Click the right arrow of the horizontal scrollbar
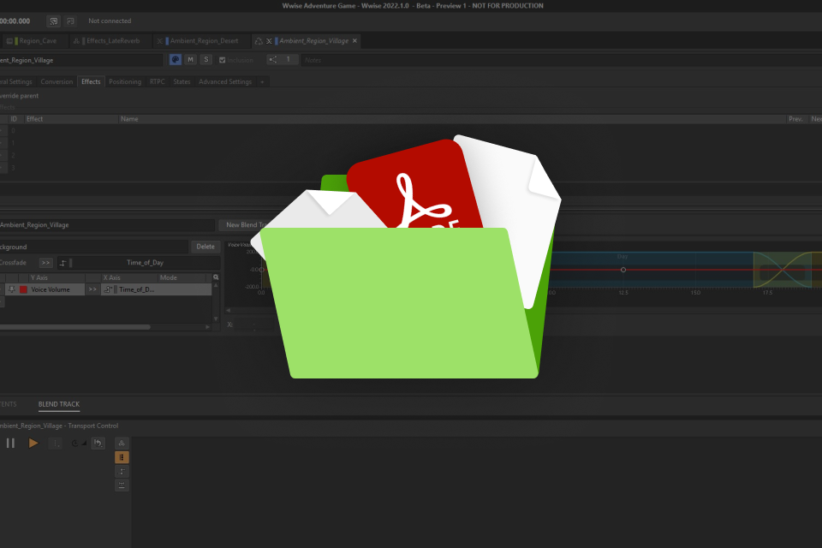 click(x=207, y=327)
